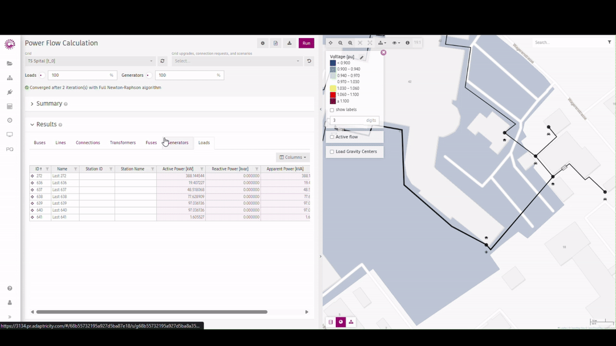This screenshot has height=346, width=616.
Task: Check the Active flow option
Action: coord(332,137)
